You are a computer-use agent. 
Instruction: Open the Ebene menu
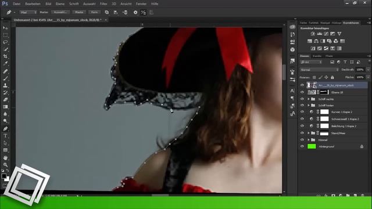click(60, 4)
